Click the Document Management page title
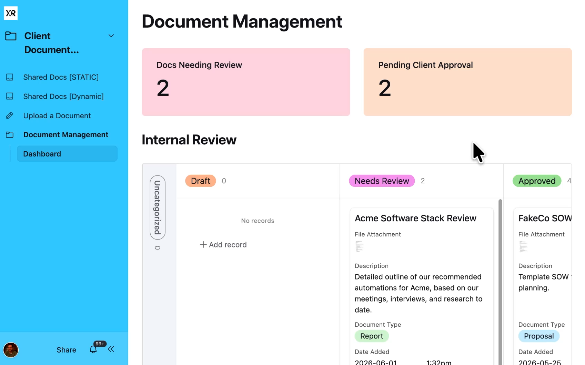 coord(242,21)
